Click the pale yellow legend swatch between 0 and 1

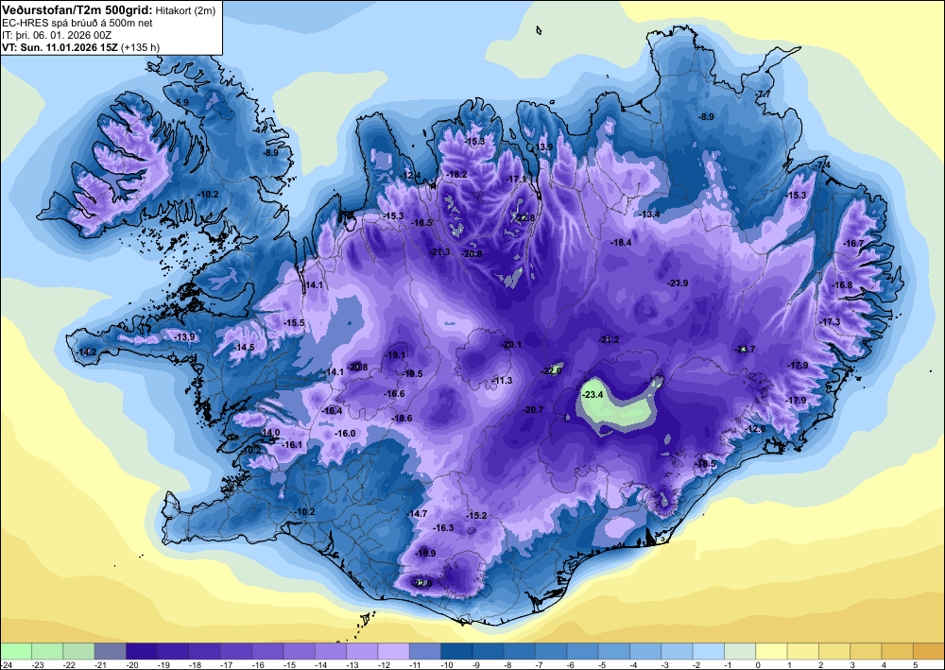(771, 651)
